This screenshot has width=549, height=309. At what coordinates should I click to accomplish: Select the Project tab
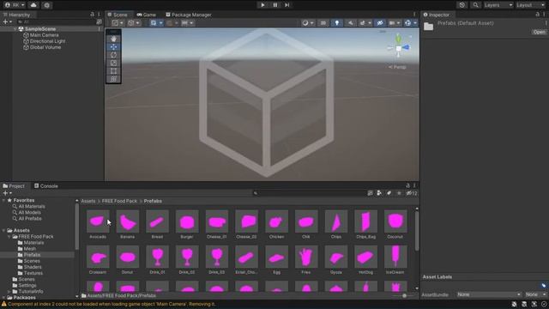click(14, 186)
